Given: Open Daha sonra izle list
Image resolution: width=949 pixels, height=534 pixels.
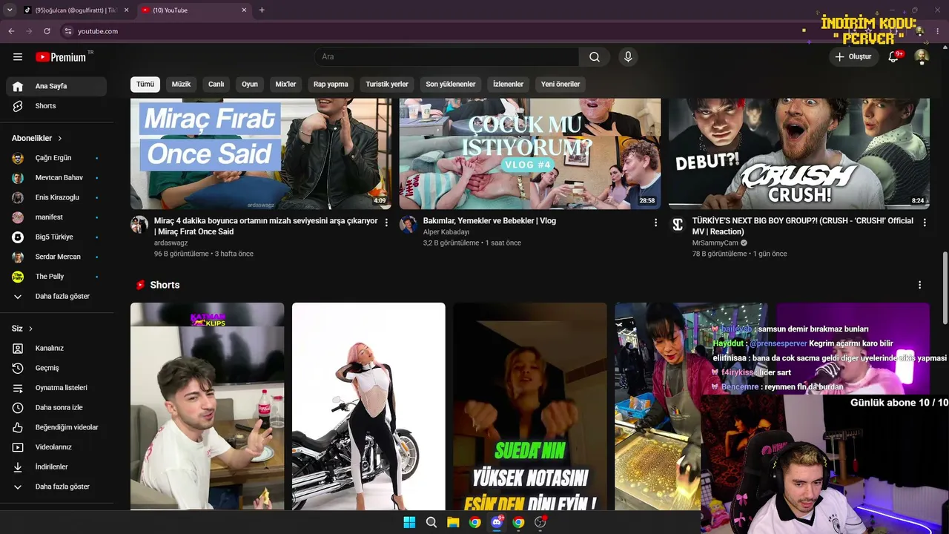Looking at the screenshot, I should pyautogui.click(x=56, y=407).
